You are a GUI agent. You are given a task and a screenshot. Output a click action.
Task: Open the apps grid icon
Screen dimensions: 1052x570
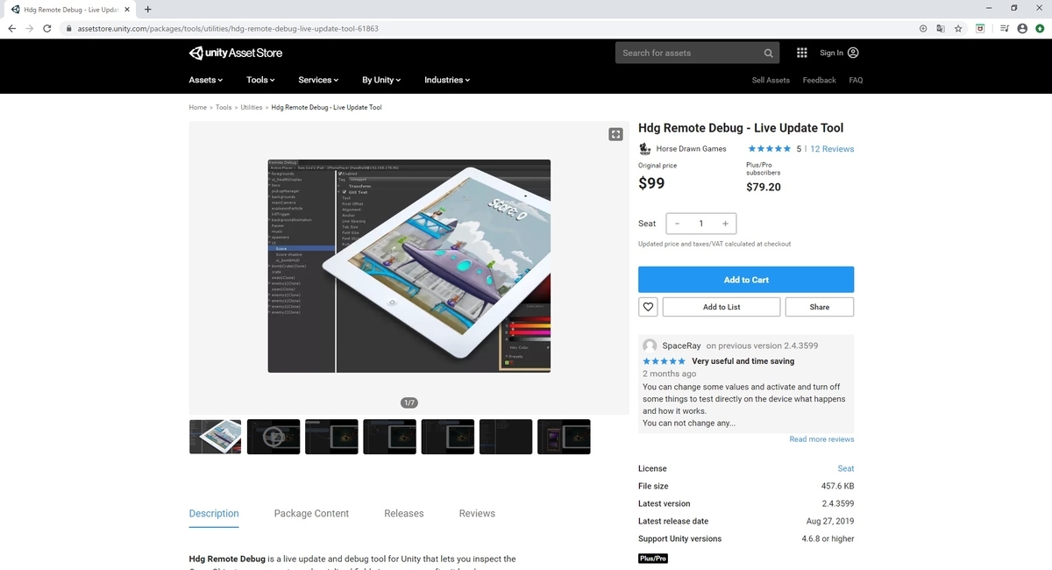pos(802,53)
